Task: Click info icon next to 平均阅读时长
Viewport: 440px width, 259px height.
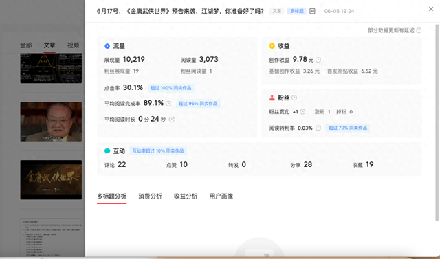Action: pyautogui.click(x=172, y=120)
